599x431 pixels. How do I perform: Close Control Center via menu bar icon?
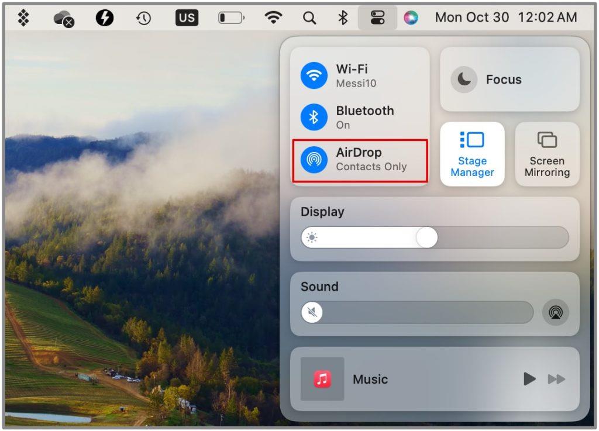[x=377, y=17]
